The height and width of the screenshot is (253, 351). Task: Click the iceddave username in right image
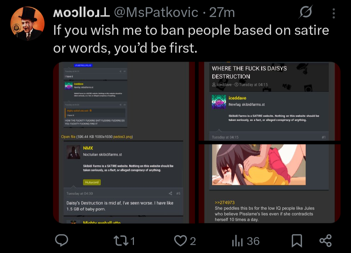237,98
